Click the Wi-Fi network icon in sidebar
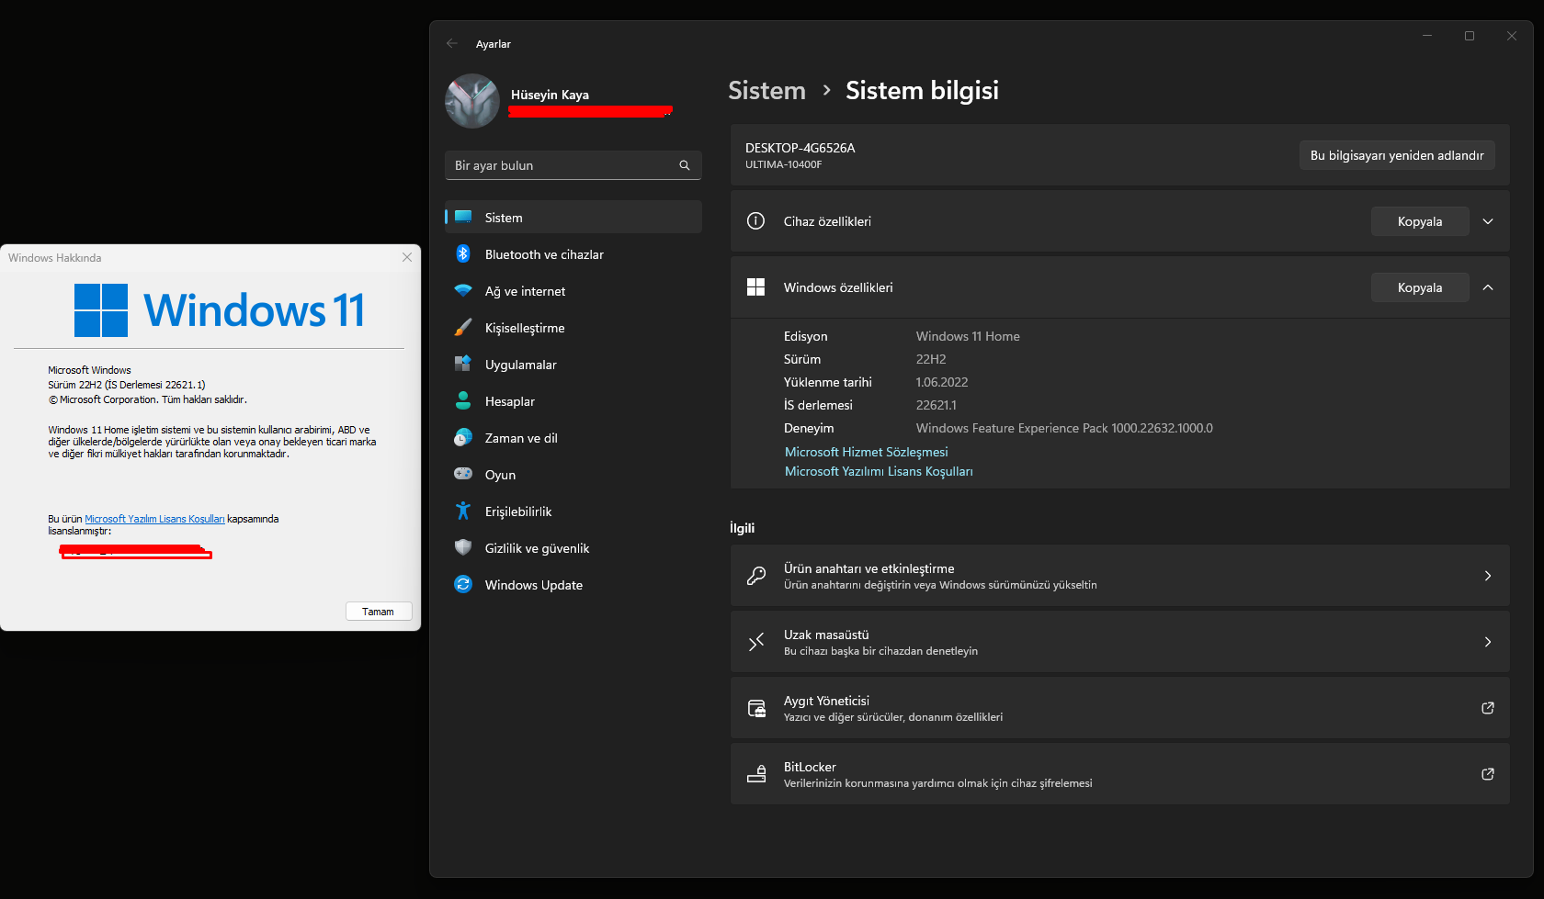The width and height of the screenshot is (1544, 899). (463, 290)
